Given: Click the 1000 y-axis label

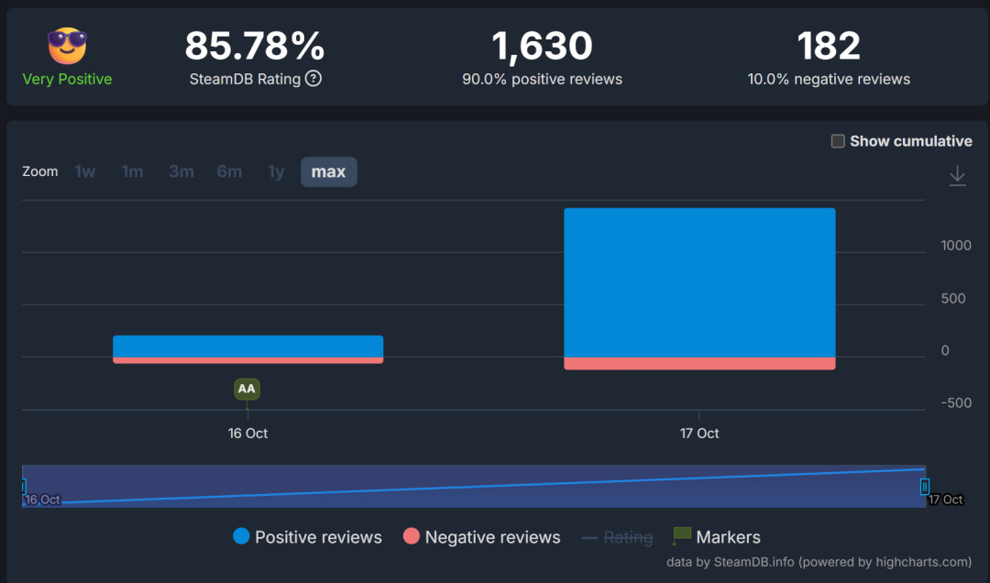Looking at the screenshot, I should (956, 245).
